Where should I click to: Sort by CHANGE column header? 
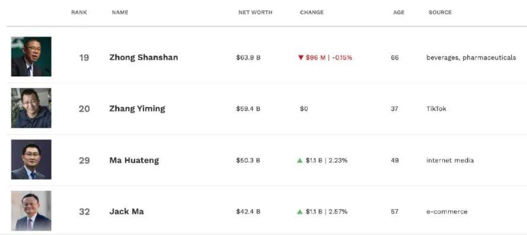[x=312, y=12]
